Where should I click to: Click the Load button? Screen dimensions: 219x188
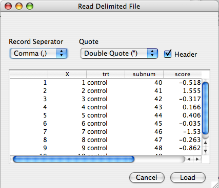pyautogui.click(x=188, y=178)
